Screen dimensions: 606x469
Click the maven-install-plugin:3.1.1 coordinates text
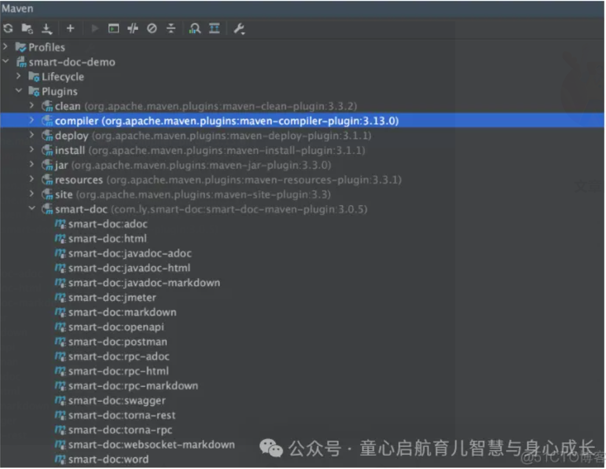pyautogui.click(x=227, y=150)
